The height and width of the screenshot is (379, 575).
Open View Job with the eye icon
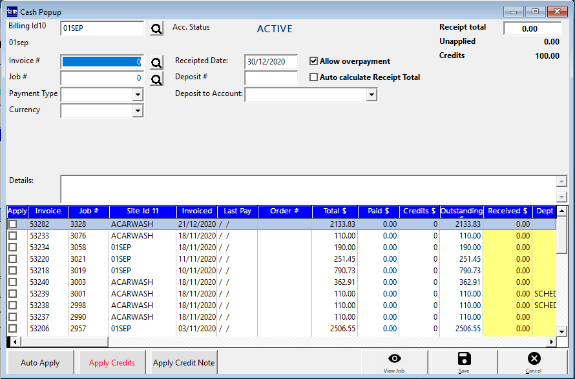pos(394,362)
